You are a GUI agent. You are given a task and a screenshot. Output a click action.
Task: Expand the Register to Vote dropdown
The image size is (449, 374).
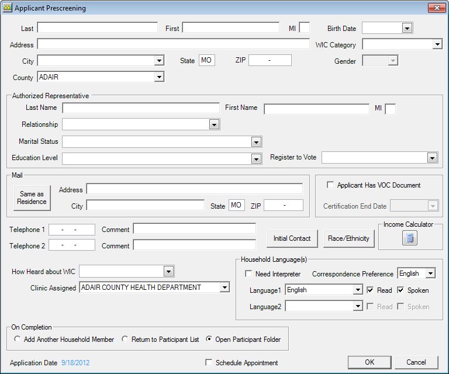[x=432, y=158]
